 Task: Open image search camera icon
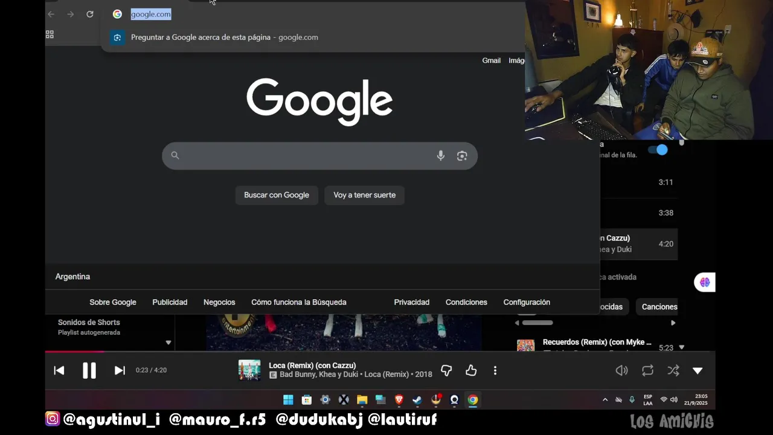(x=462, y=156)
